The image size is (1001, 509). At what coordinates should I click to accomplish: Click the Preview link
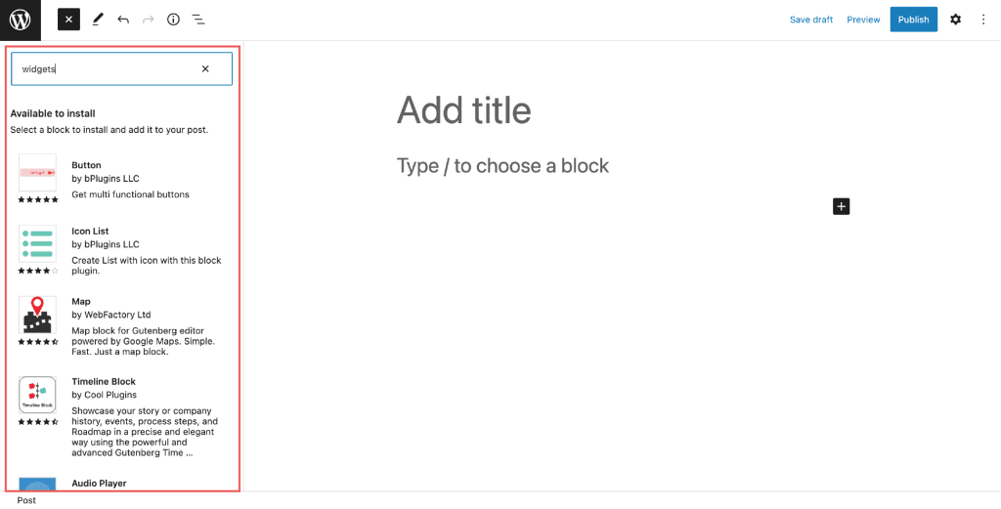click(863, 20)
